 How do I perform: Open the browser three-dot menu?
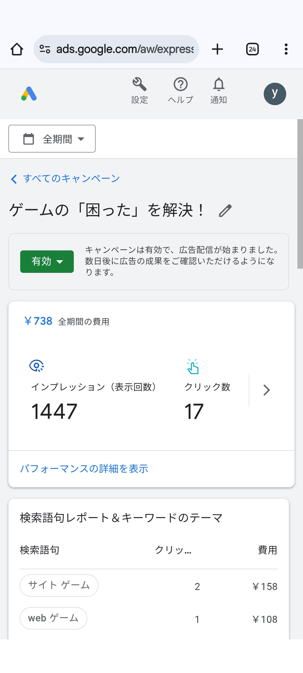coord(286,49)
